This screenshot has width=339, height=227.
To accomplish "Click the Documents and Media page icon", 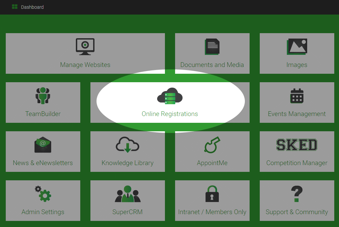I will tap(212, 46).
